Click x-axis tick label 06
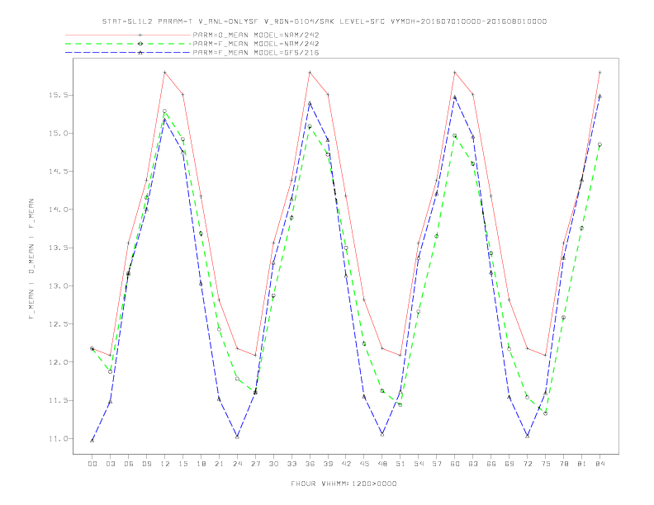This screenshot has height=505, width=654. click(x=129, y=464)
